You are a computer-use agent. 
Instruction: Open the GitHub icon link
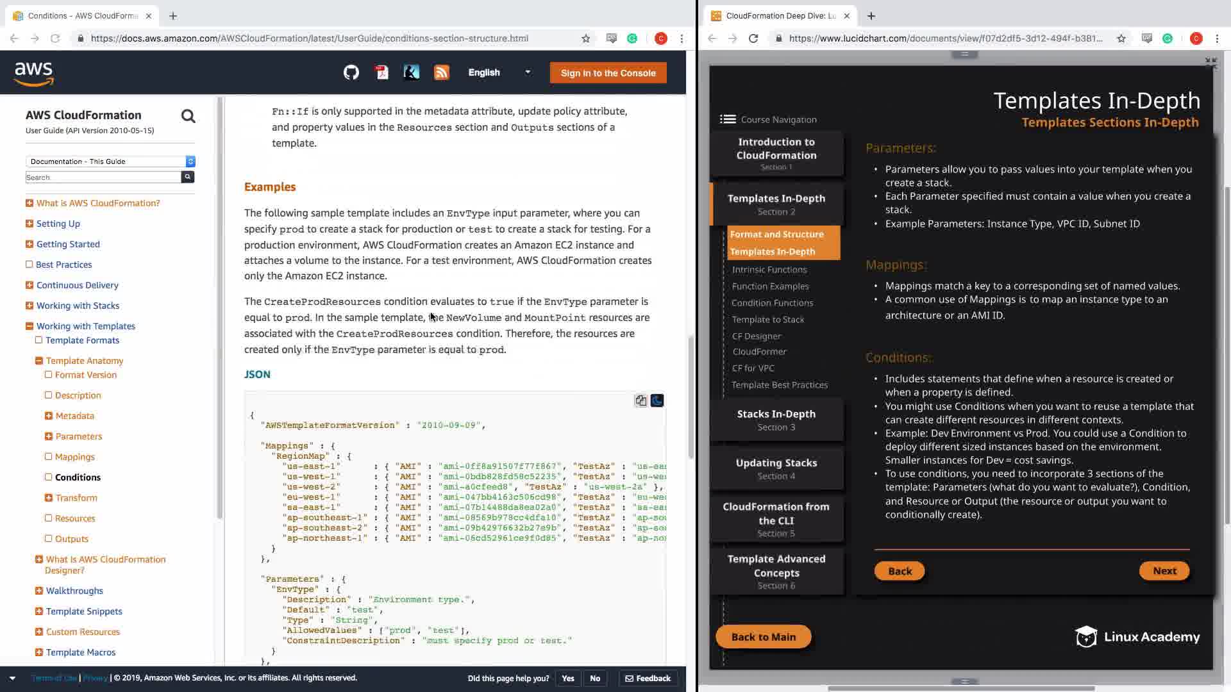point(351,72)
